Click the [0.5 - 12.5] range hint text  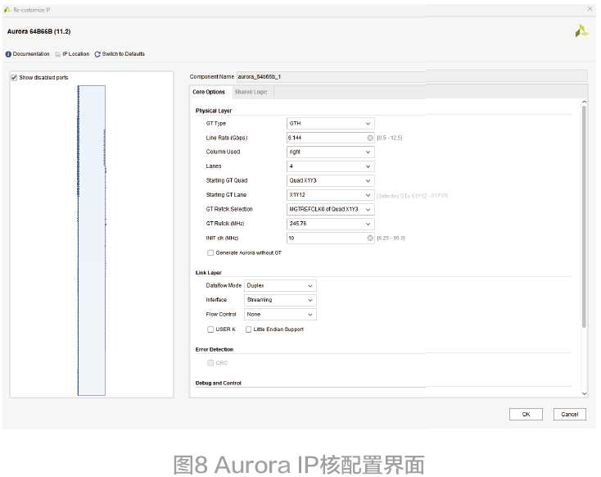390,138
